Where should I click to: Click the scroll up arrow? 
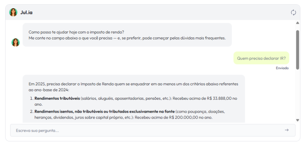click(x=297, y=23)
